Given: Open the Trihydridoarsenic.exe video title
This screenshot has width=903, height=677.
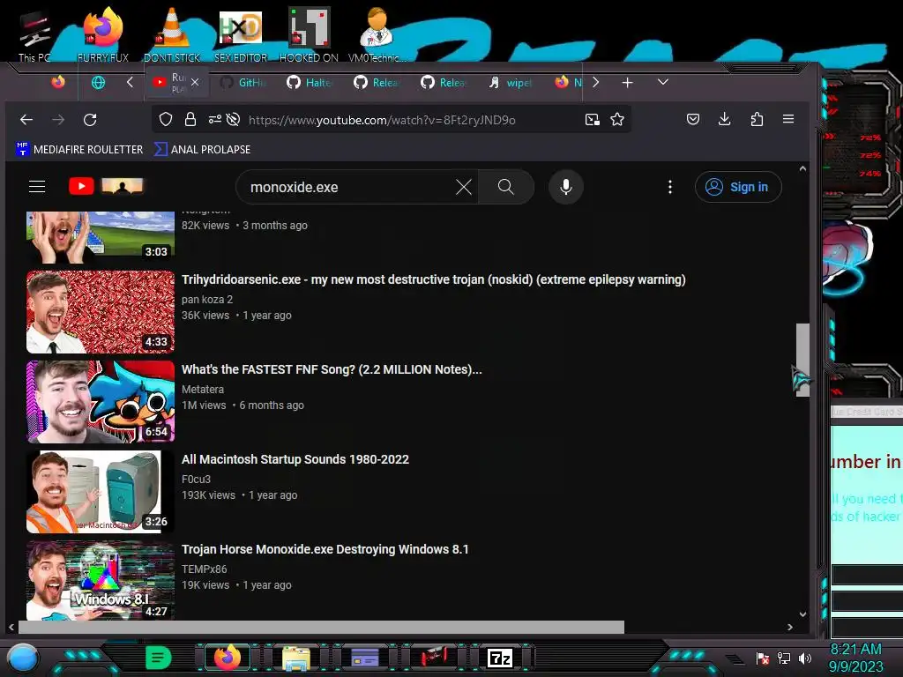Looking at the screenshot, I should (434, 279).
